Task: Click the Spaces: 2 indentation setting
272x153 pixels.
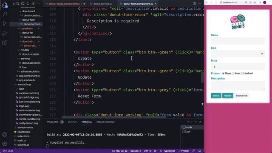Action: 136,151
